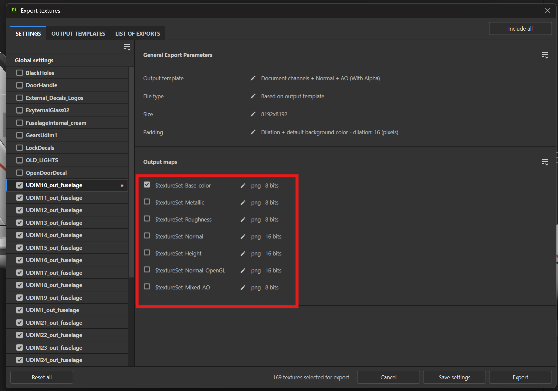Open the texture set list filter menu
Viewport: 558px width, 391px height.
pos(127,47)
